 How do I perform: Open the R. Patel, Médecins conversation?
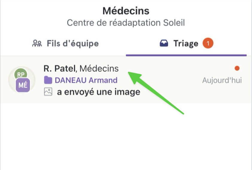pos(126,80)
